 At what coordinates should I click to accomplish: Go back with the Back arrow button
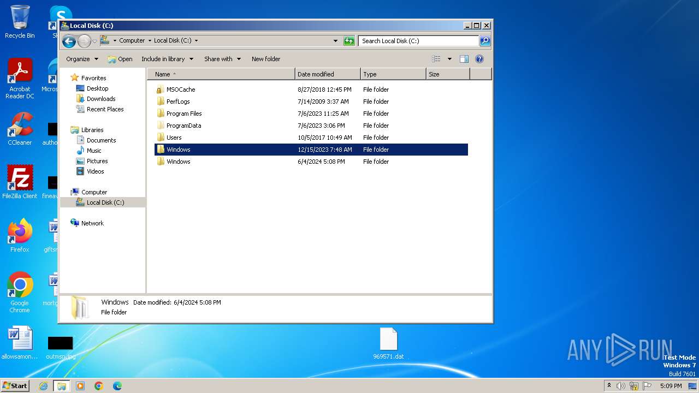(69, 41)
